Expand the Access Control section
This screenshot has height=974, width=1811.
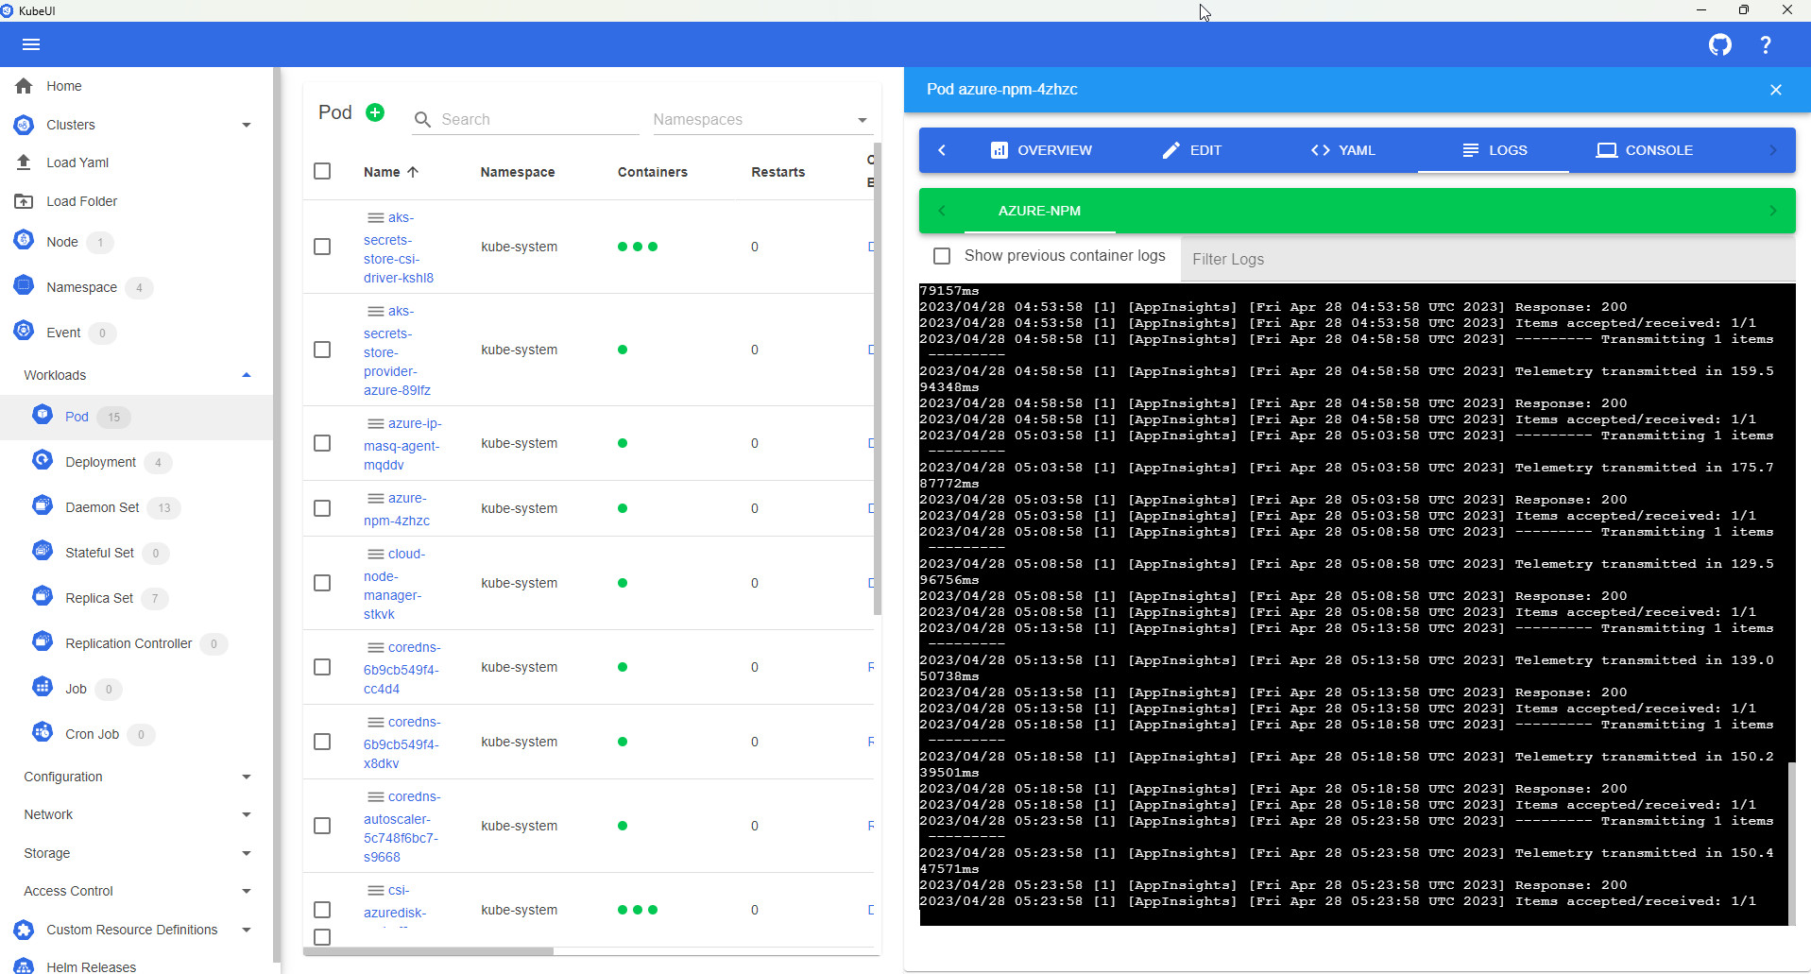tap(247, 891)
